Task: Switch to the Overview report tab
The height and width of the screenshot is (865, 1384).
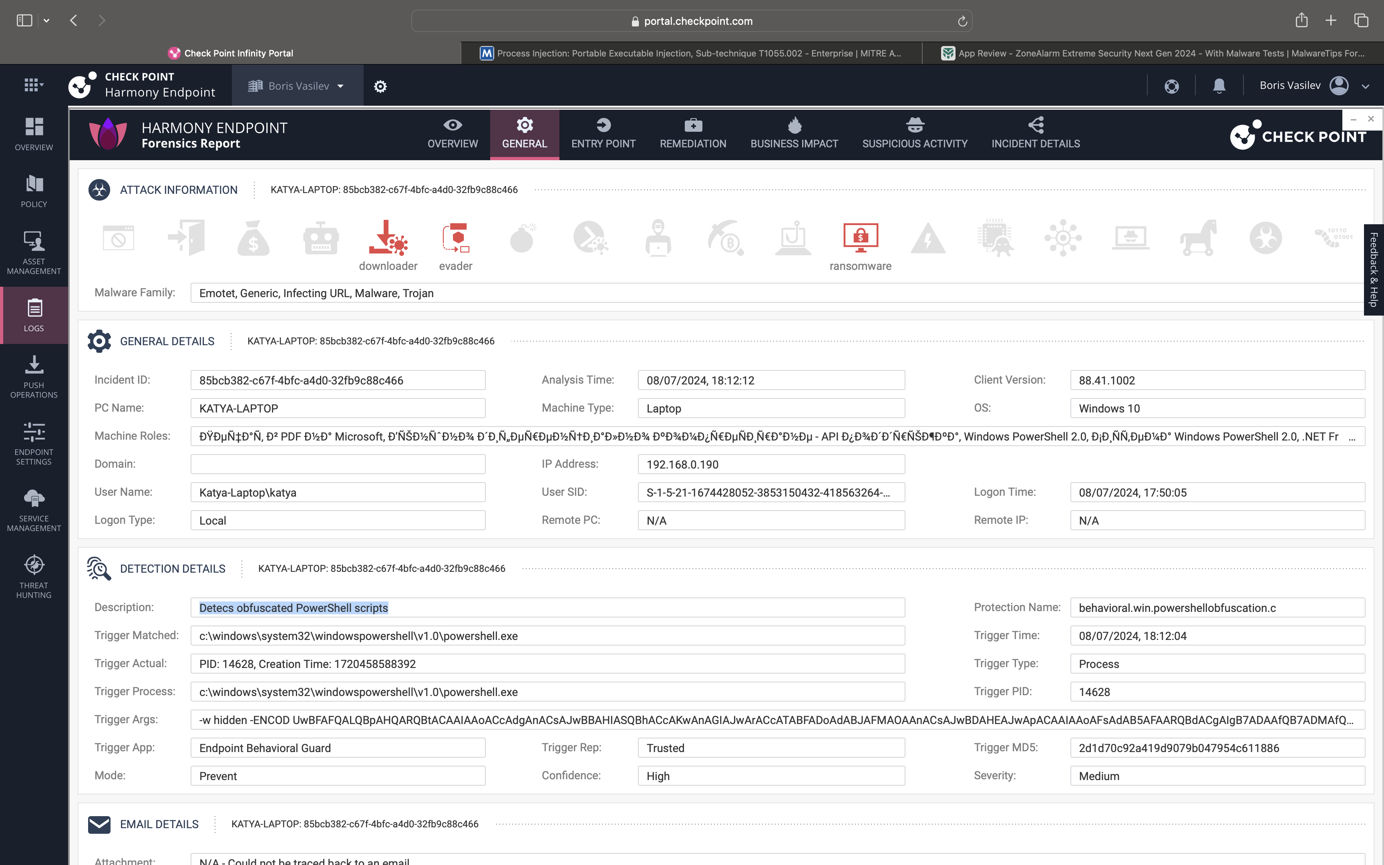Action: [x=453, y=135]
